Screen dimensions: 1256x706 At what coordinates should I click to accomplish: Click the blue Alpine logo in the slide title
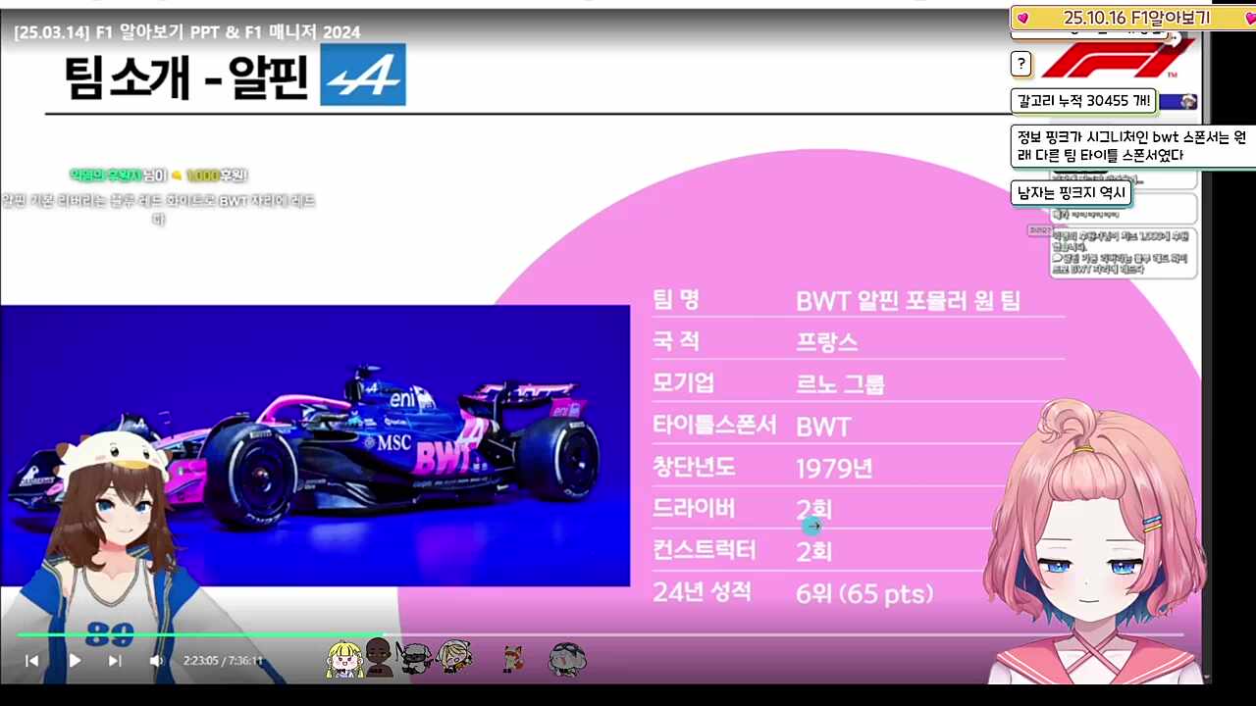(x=363, y=75)
